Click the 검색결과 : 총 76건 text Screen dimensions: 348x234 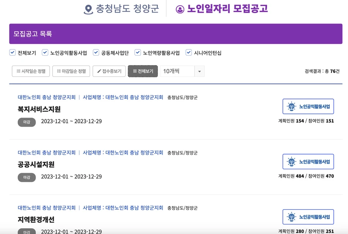pyautogui.click(x=322, y=71)
